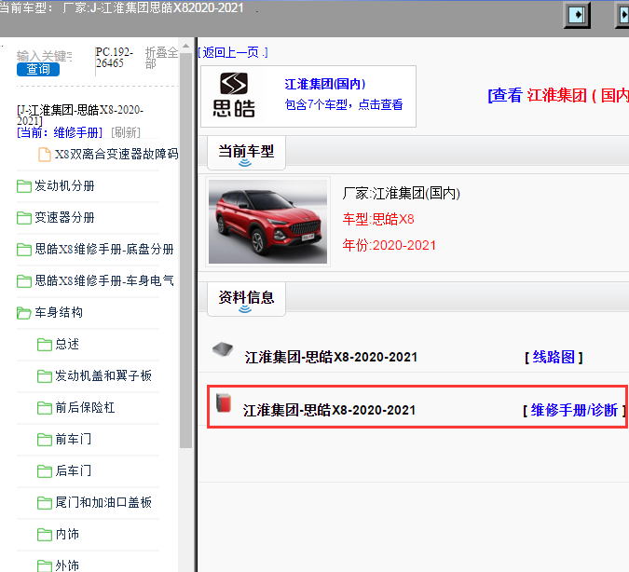Click the 返回上一页 link
The height and width of the screenshot is (572, 629).
(x=233, y=52)
